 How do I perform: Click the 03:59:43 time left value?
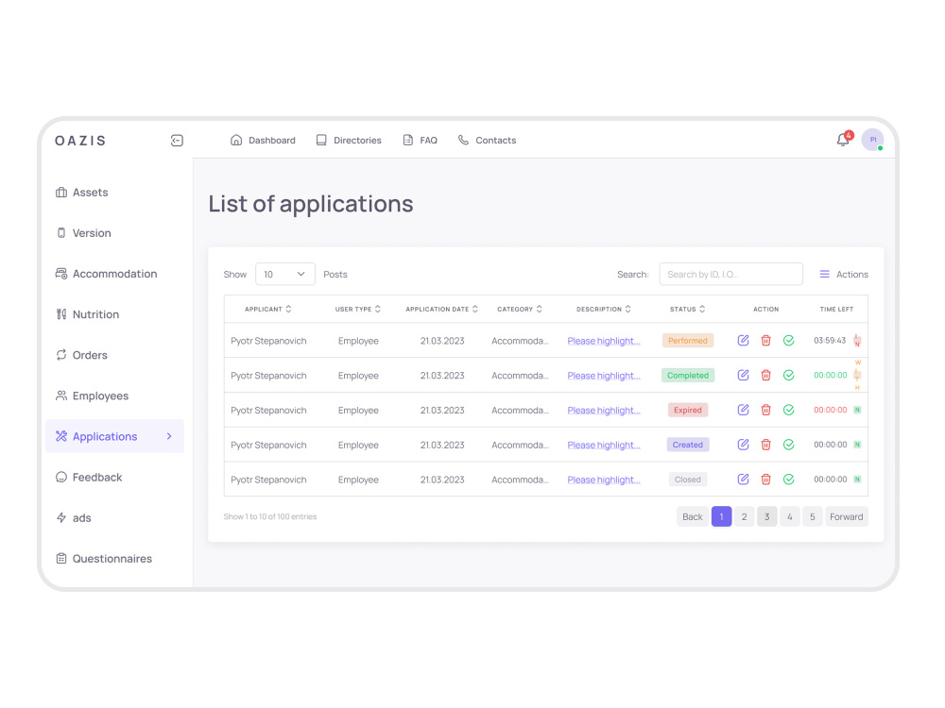point(830,340)
